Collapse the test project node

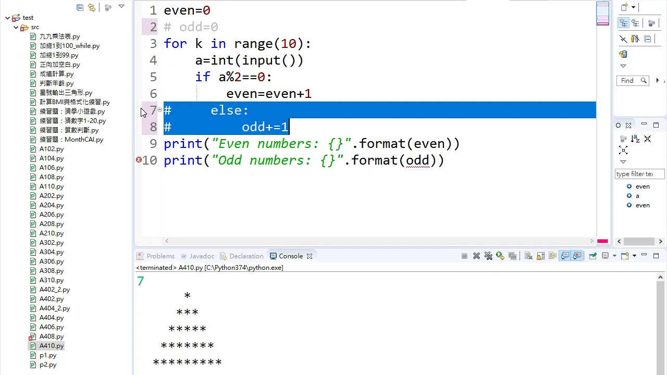pos(7,18)
